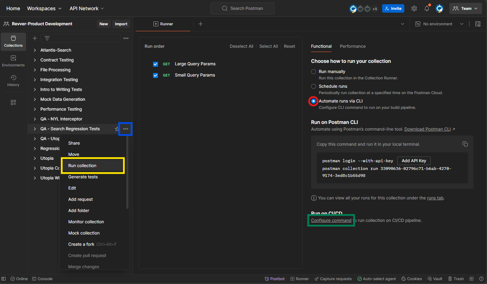The height and width of the screenshot is (284, 487).
Task: Click Capture requests in the status bar
Action: tap(333, 279)
